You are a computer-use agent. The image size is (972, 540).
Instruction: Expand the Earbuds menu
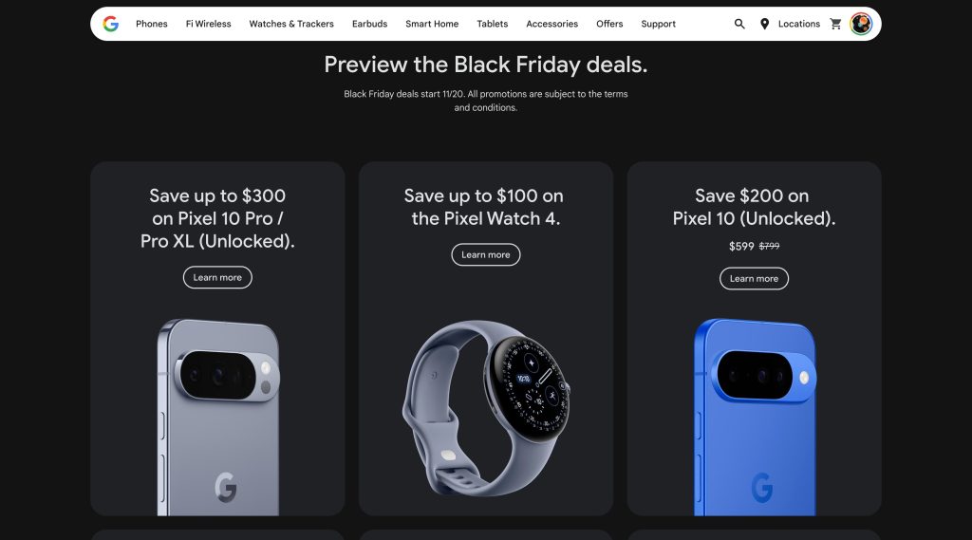point(369,24)
